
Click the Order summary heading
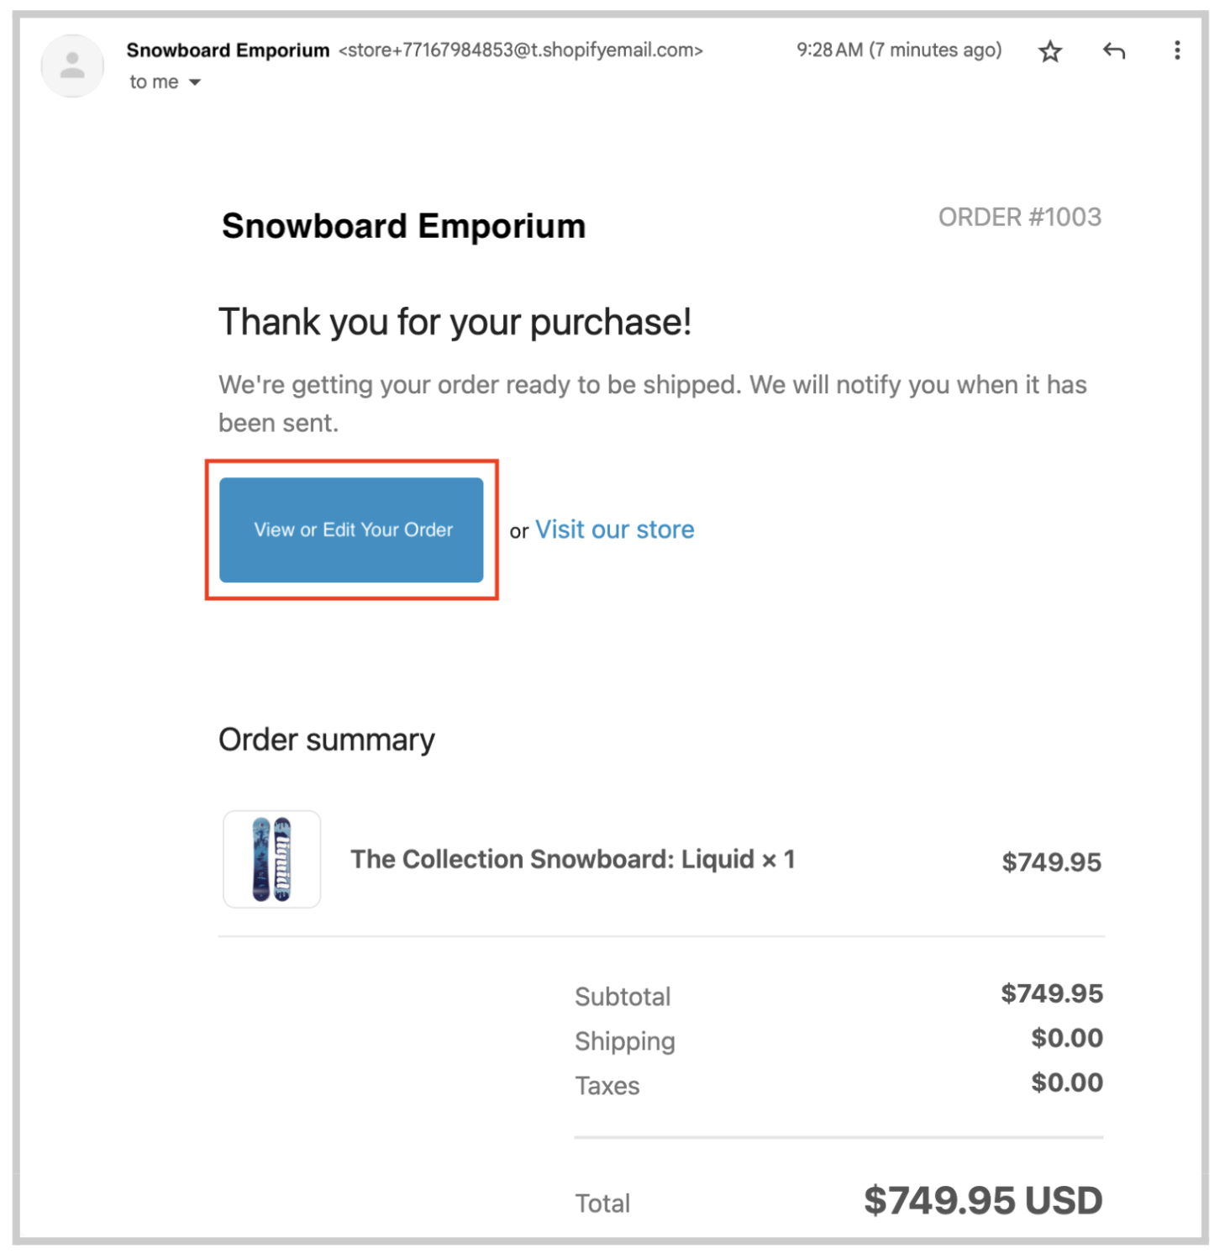pos(327,740)
